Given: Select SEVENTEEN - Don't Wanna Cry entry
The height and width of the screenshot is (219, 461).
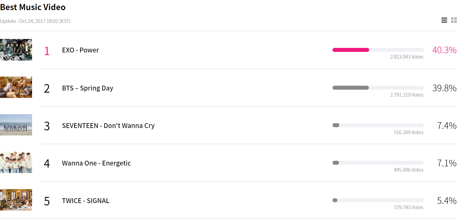Looking at the screenshot, I should [108, 126].
